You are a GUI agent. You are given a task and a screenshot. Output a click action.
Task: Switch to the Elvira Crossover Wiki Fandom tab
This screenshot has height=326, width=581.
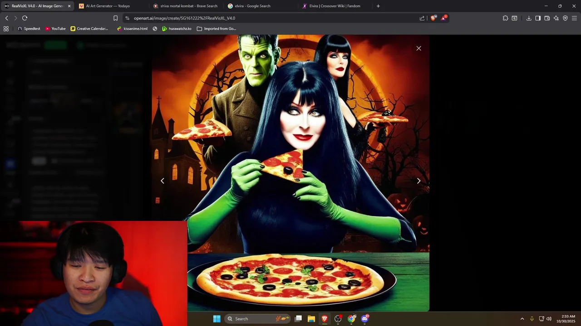tap(335, 6)
